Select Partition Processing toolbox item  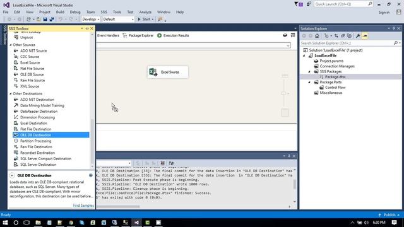pos(35,141)
